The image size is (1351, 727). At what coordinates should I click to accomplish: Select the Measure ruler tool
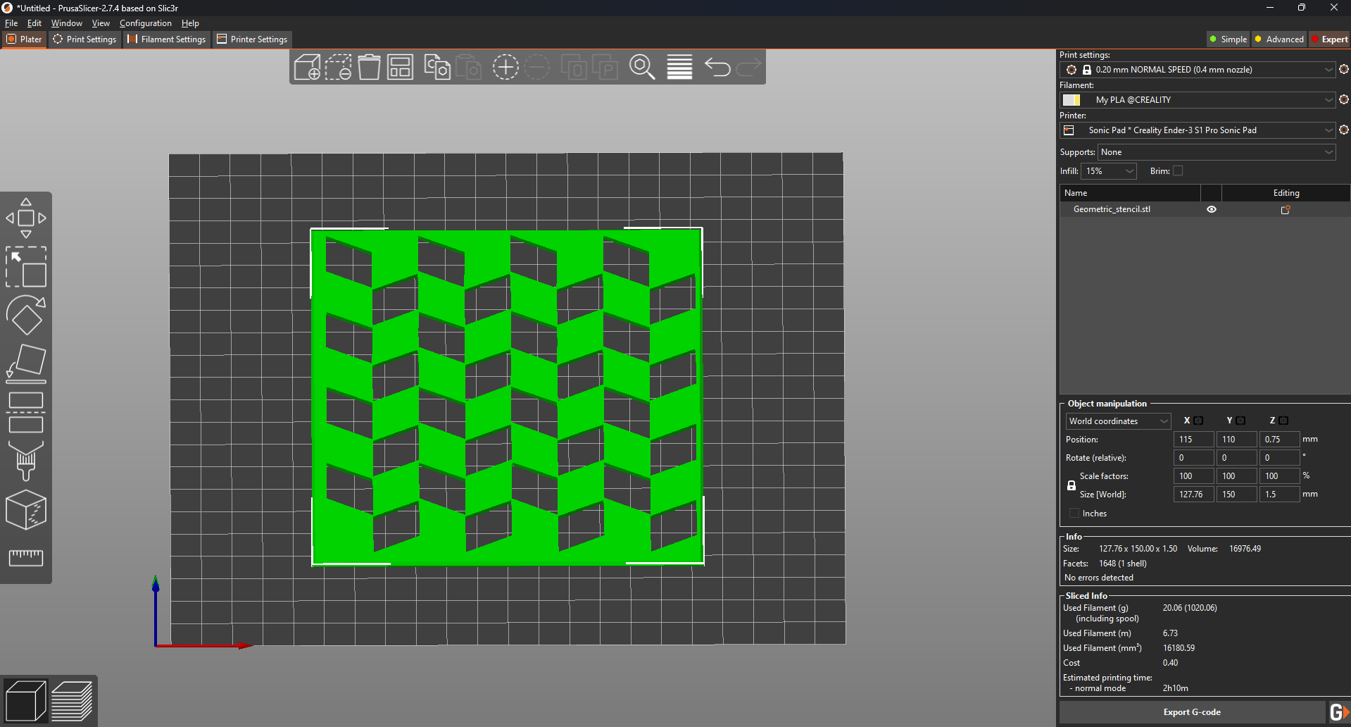(26, 558)
